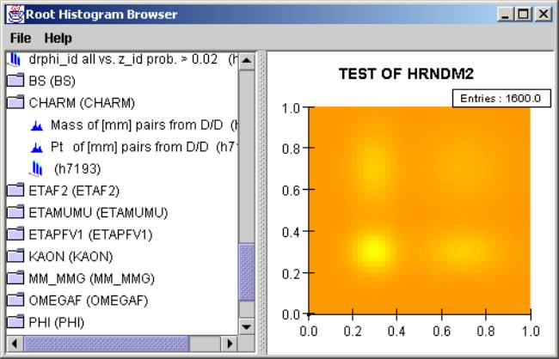The image size is (559, 359).
Task: Click the h7193 2D histogram icon
Action: pyautogui.click(x=36, y=168)
